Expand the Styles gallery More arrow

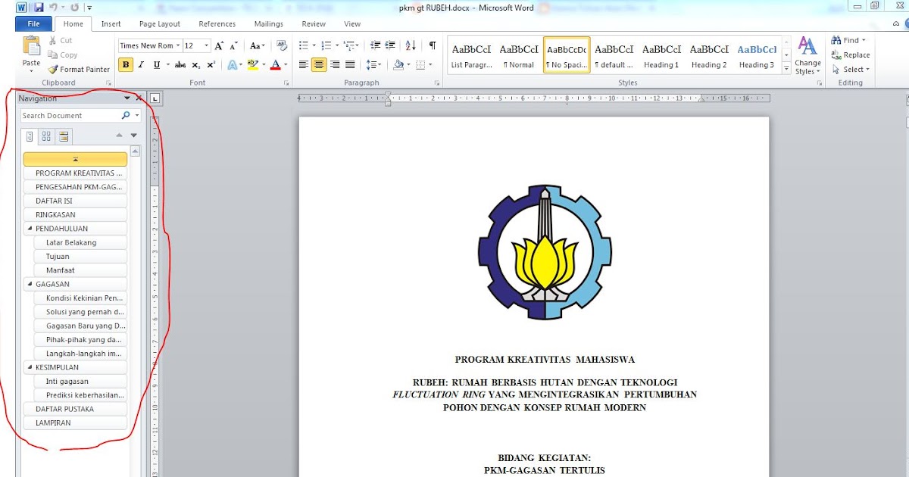[786, 70]
